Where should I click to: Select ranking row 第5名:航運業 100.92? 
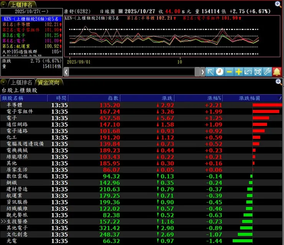click(31, 46)
